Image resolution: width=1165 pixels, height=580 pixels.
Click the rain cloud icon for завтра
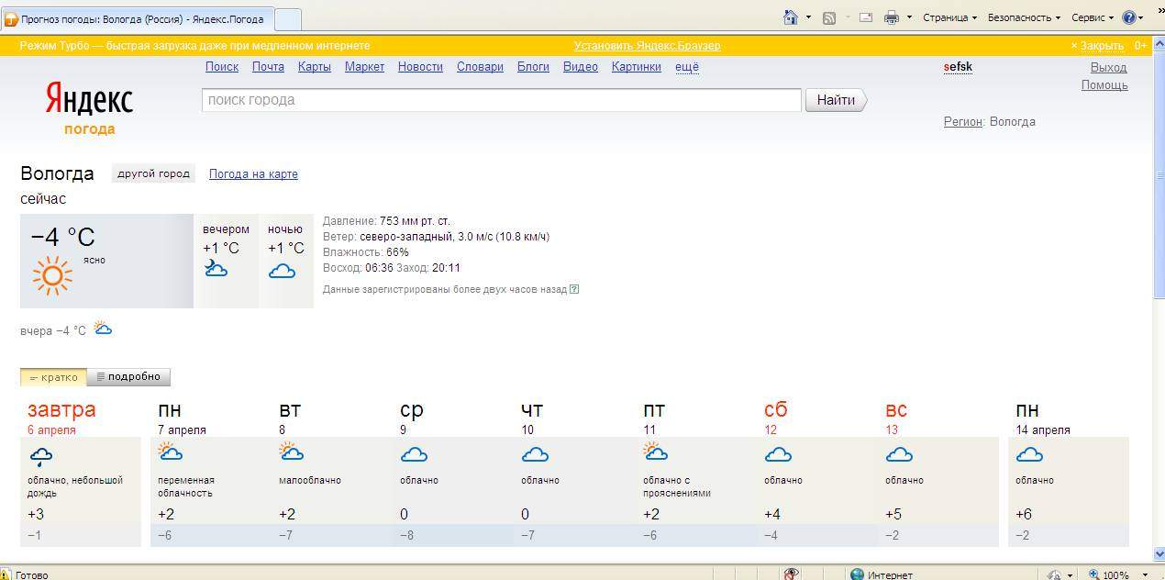[41, 457]
